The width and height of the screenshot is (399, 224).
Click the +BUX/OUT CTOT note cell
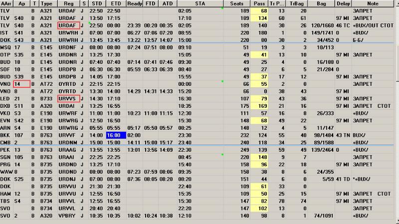coord(372,25)
